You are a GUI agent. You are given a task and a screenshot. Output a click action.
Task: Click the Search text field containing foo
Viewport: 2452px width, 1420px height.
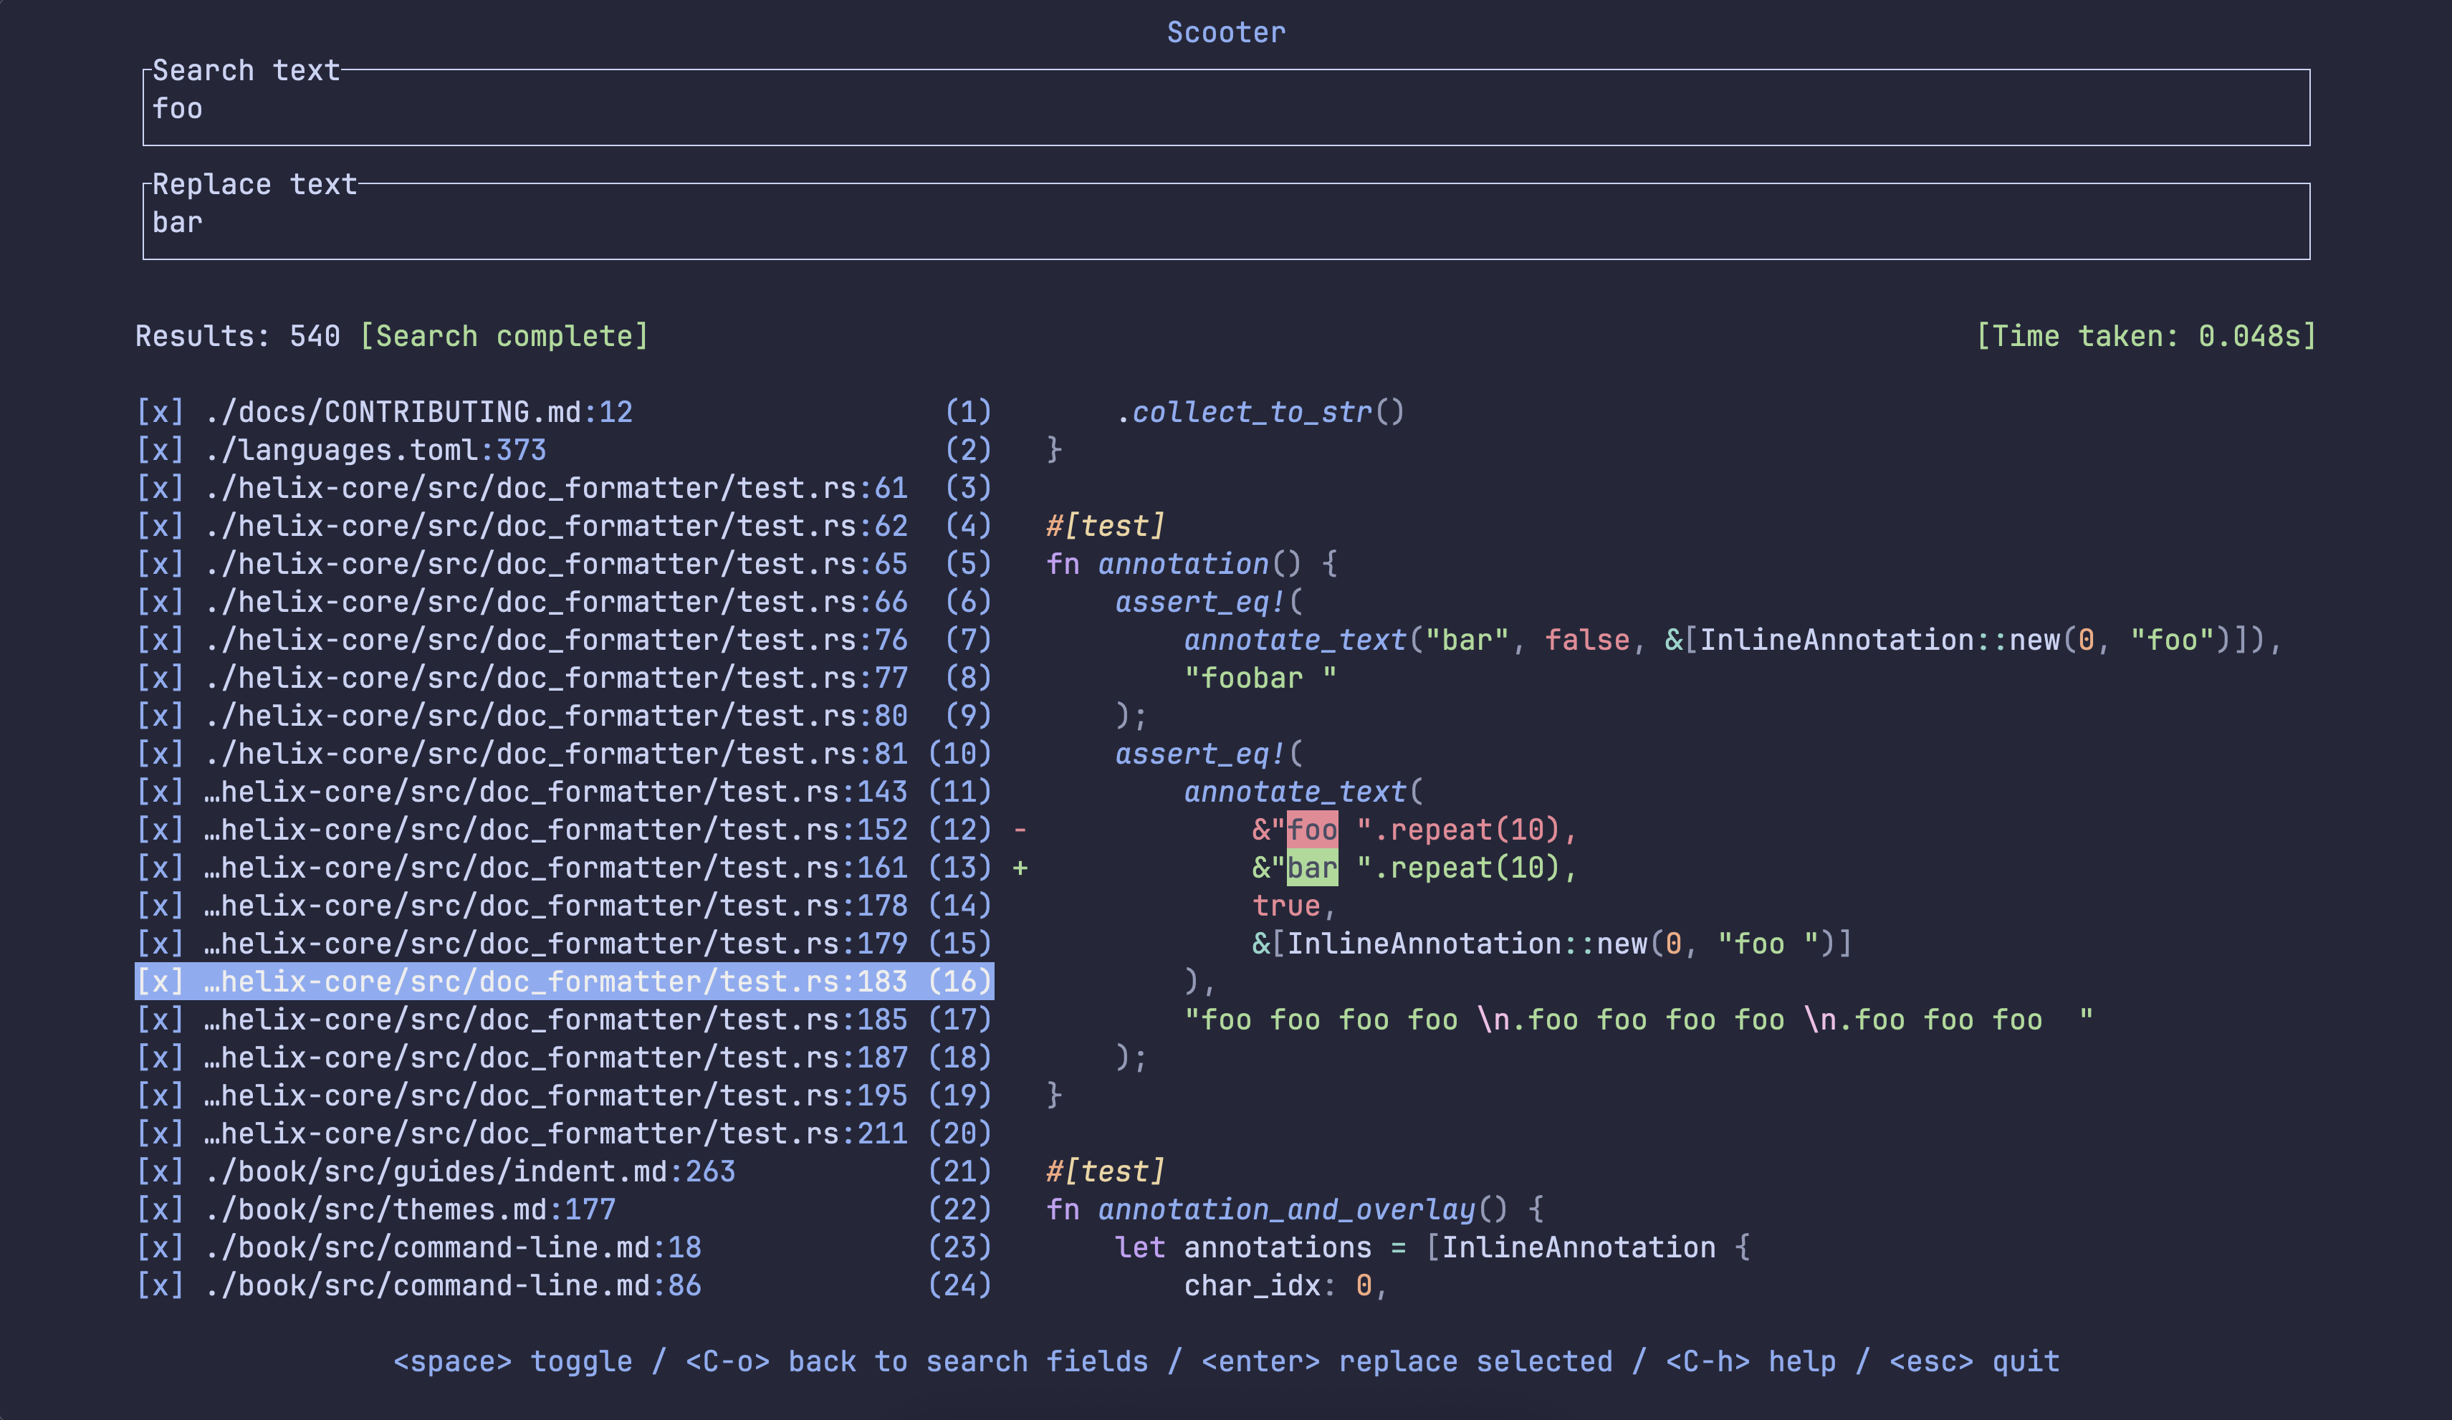click(1226, 108)
